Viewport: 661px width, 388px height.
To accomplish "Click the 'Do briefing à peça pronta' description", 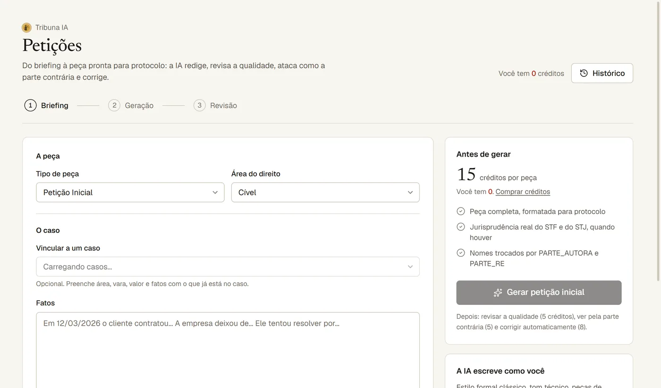I will 174,71.
